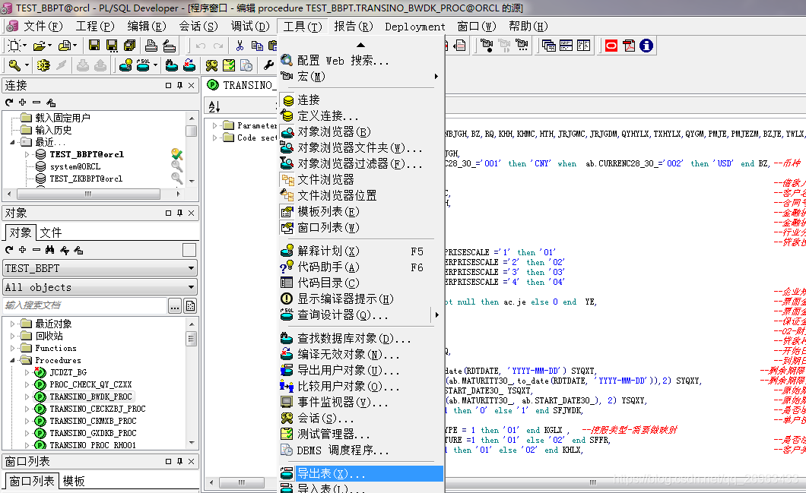Collapse the Procedures folder node
This screenshot has height=493, width=806.
pos(12,361)
